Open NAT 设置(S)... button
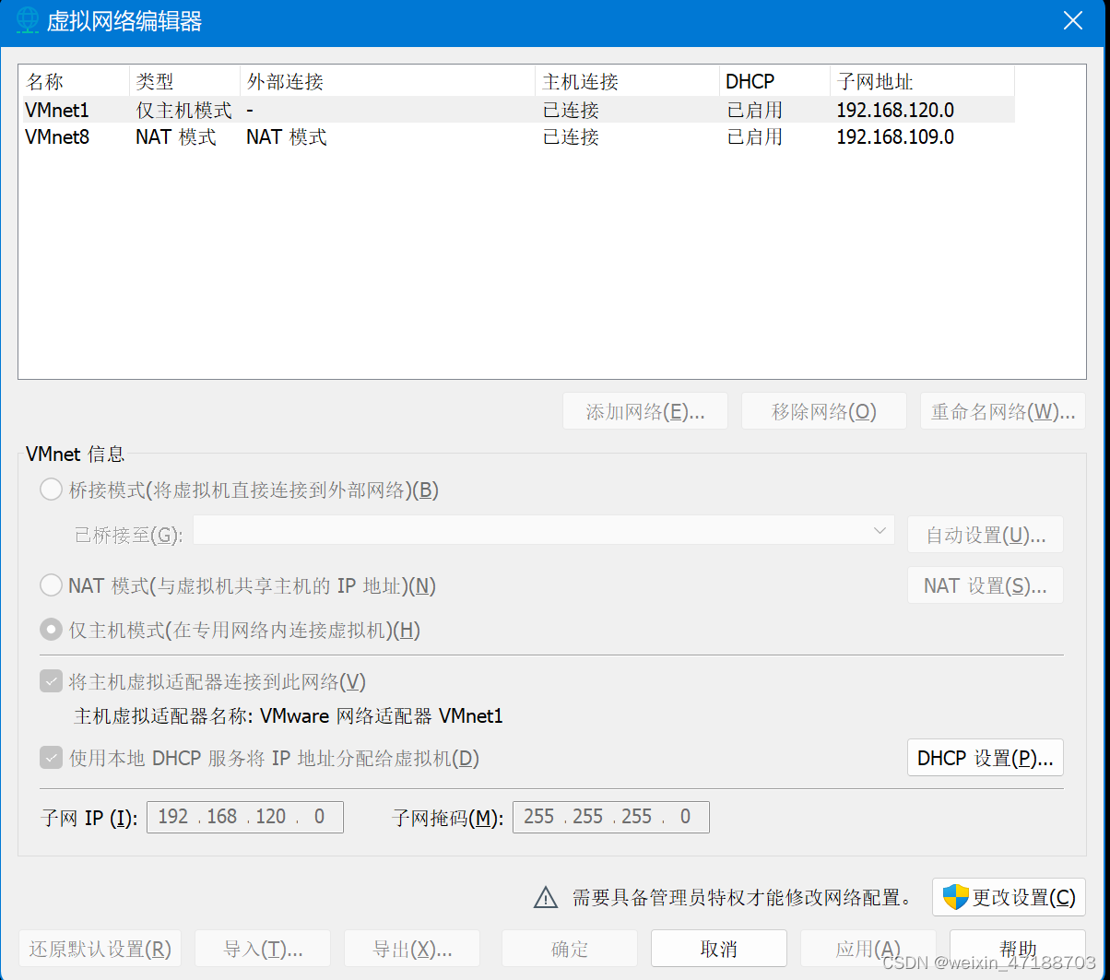Image resolution: width=1110 pixels, height=980 pixels. (x=986, y=585)
